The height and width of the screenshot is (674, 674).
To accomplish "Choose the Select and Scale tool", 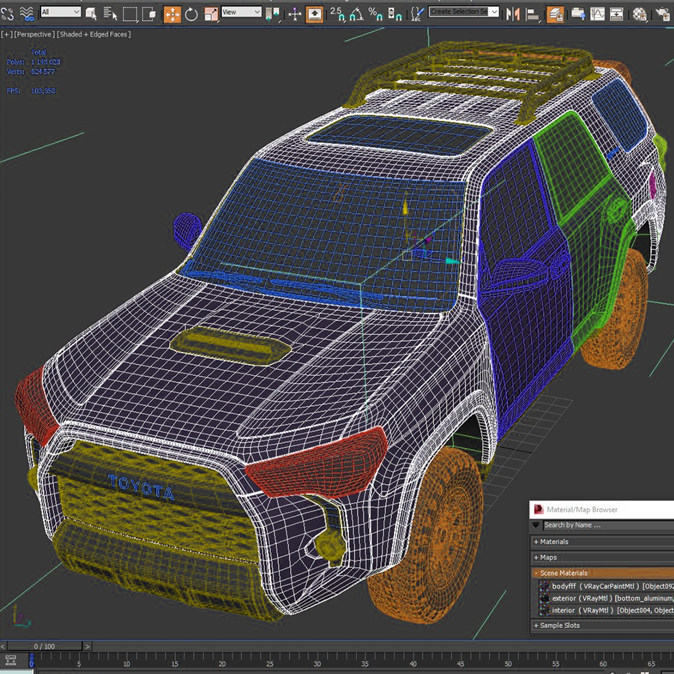I will (211, 14).
